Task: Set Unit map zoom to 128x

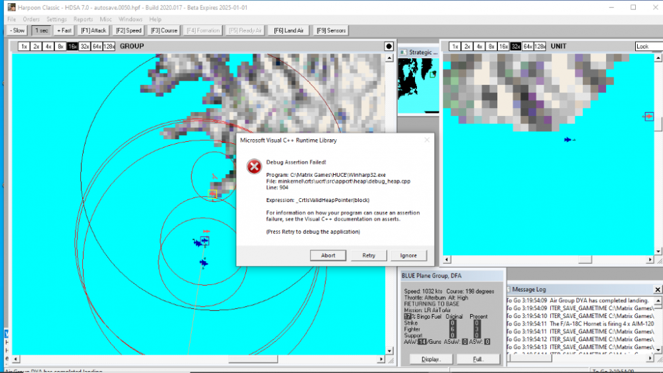Action: click(540, 46)
